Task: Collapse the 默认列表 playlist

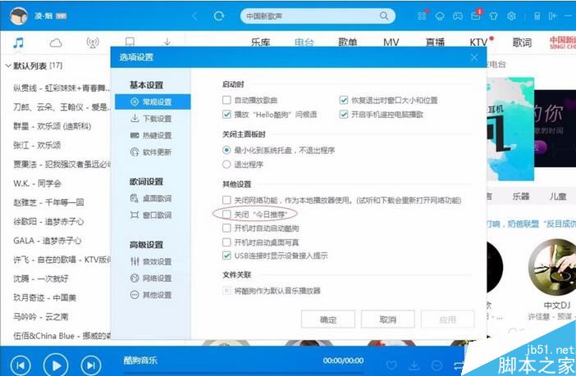Action: click(x=8, y=66)
